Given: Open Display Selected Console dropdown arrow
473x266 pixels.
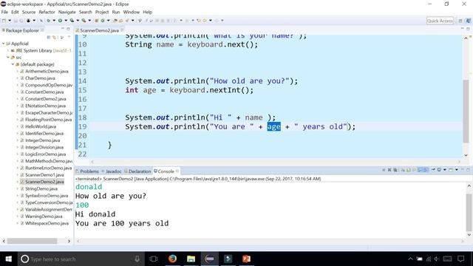Looking at the screenshot, I should tap(445, 170).
